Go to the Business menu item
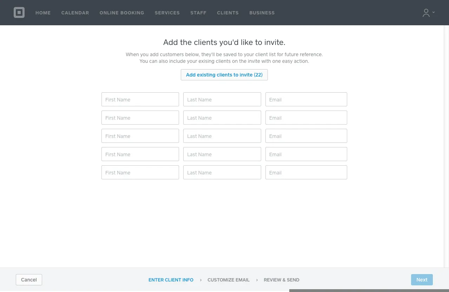 pyautogui.click(x=262, y=13)
